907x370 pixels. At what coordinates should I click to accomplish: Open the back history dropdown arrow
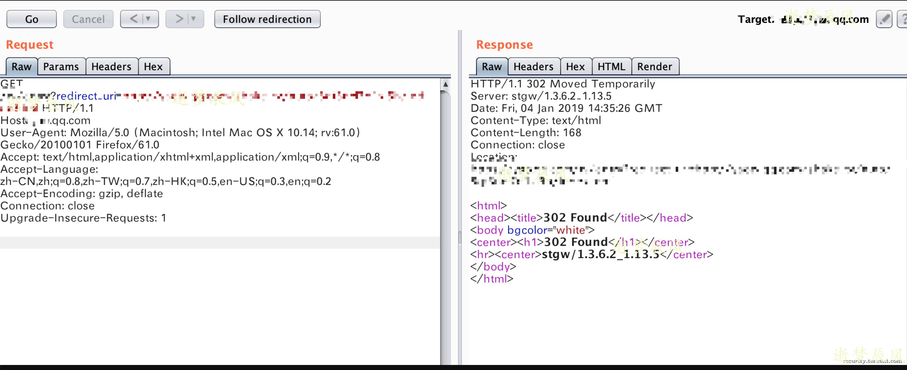(148, 19)
